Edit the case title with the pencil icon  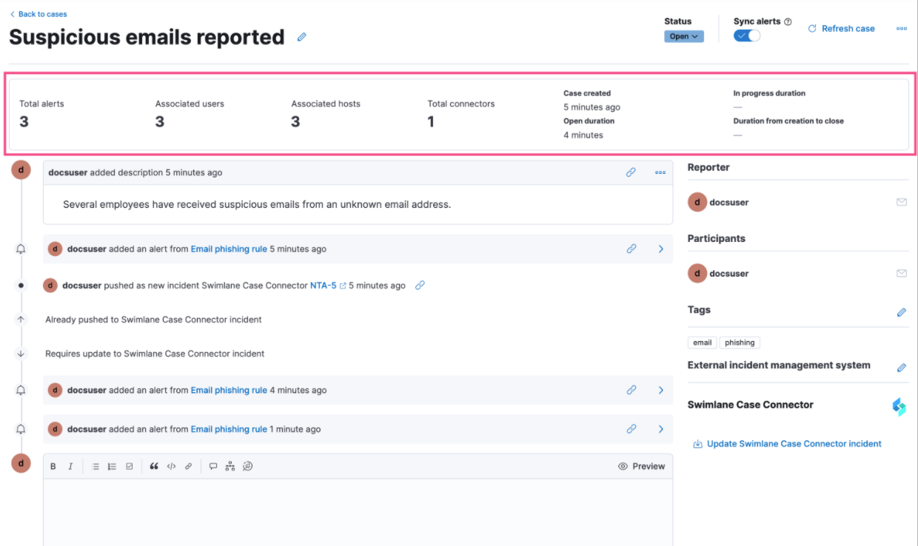[301, 36]
